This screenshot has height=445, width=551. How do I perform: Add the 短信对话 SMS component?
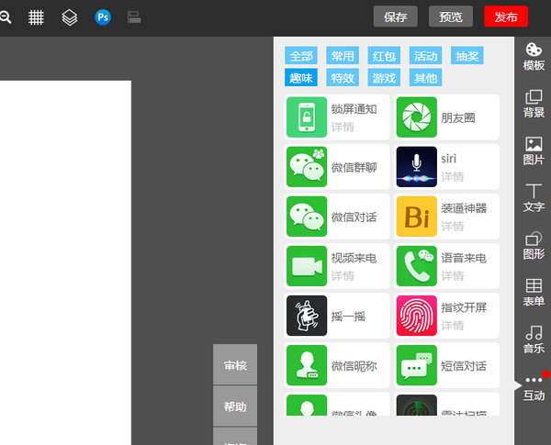(446, 365)
